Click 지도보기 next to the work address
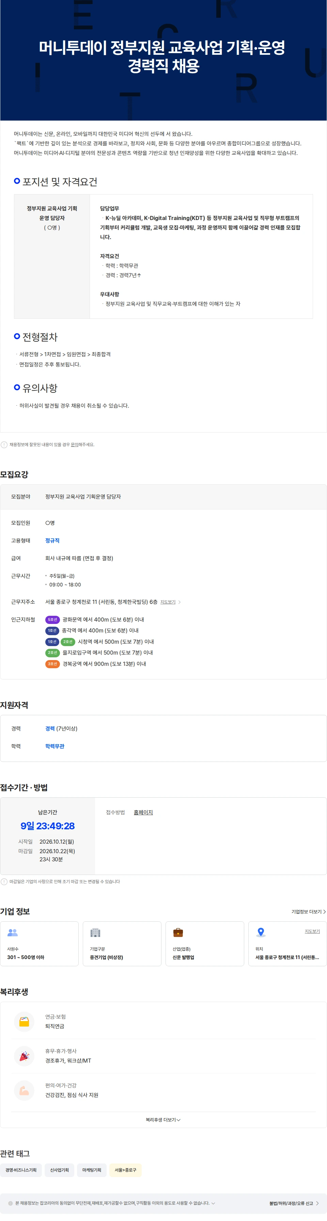327x1221 pixels. pos(168,602)
